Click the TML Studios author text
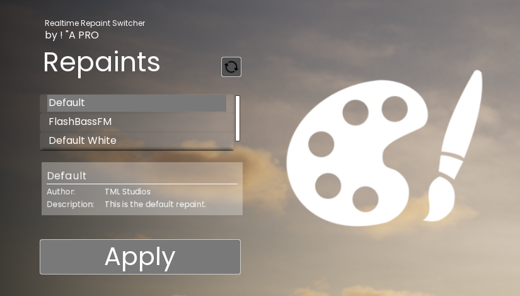Image resolution: width=520 pixels, height=296 pixels. pyautogui.click(x=128, y=192)
